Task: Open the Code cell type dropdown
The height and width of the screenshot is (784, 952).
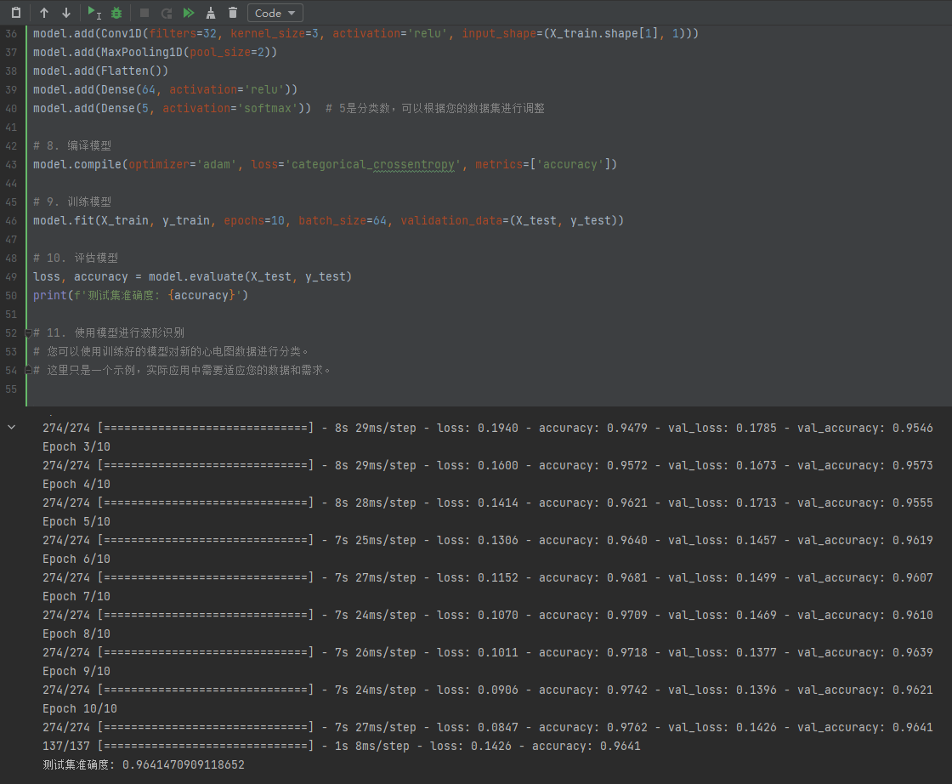Action: (275, 13)
